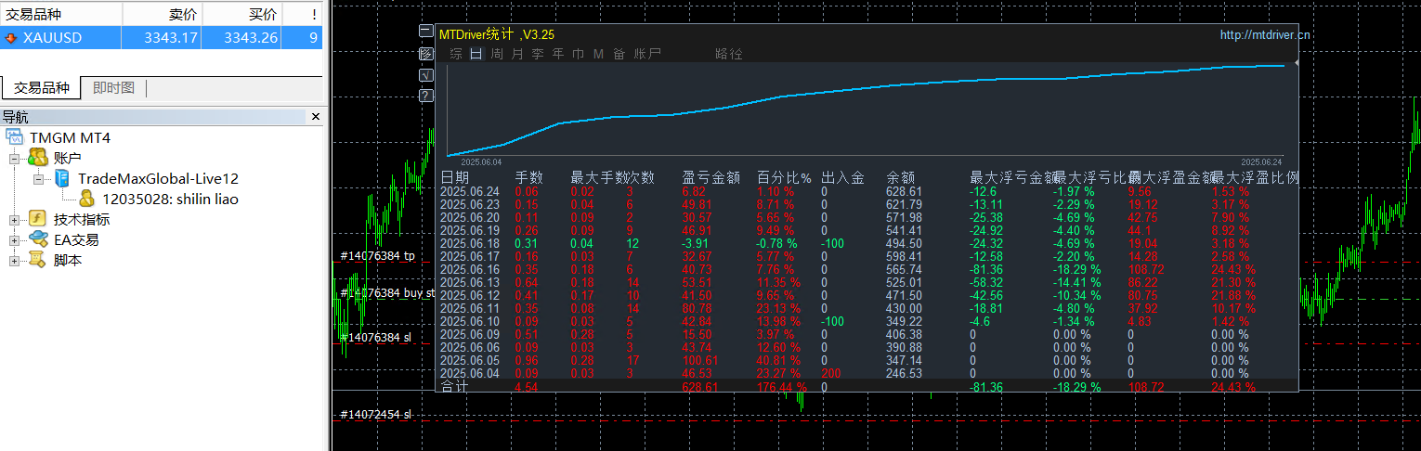Click the #14072454 sl order label
Viewport: 1421px width, 451px height.
pyautogui.click(x=375, y=414)
